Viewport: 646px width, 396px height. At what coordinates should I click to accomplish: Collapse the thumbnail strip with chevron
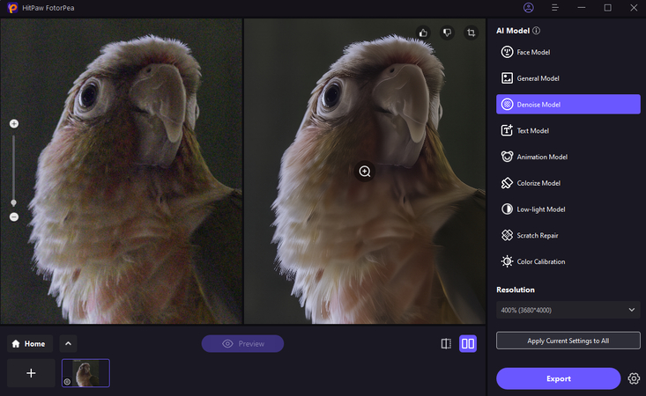(x=68, y=344)
